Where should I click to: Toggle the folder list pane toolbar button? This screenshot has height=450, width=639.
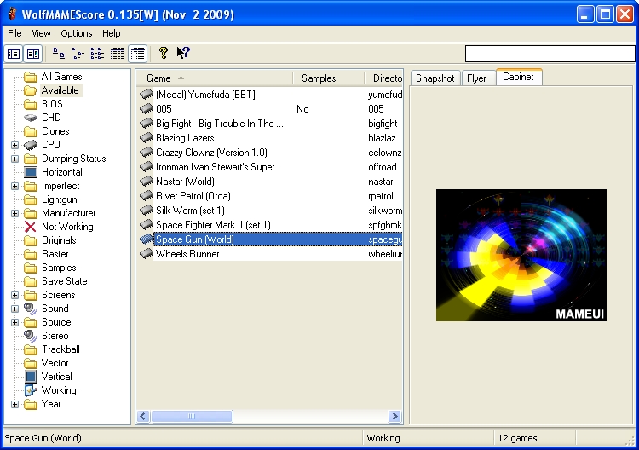point(14,54)
